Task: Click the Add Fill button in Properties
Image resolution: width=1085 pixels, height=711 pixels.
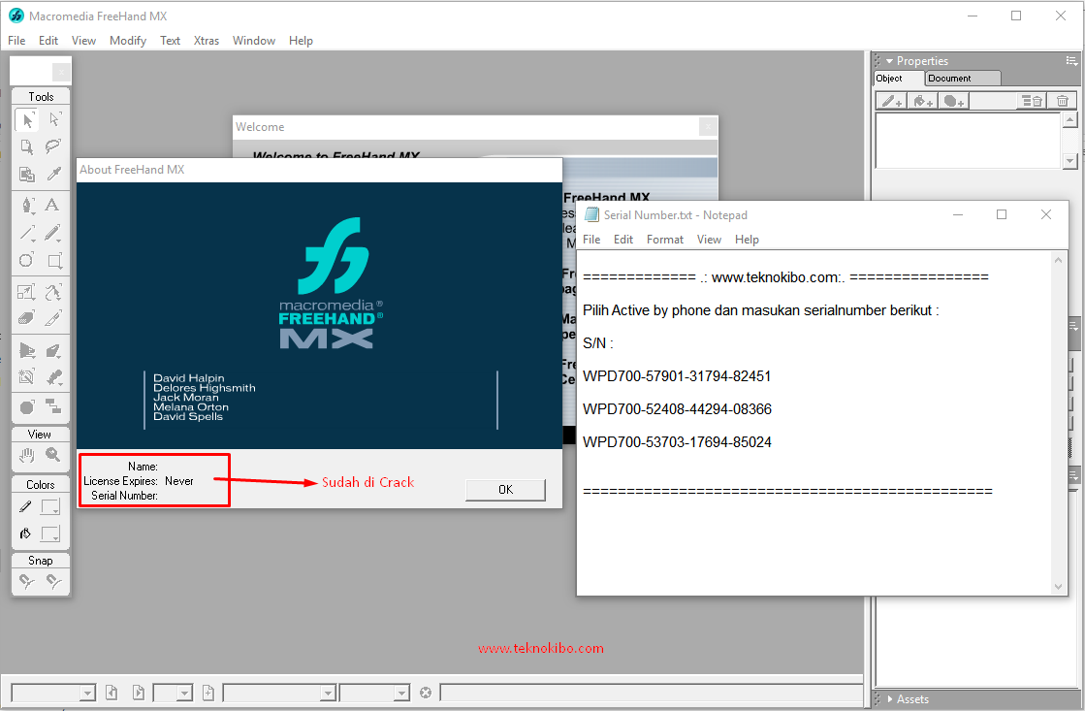Action: 922,101
